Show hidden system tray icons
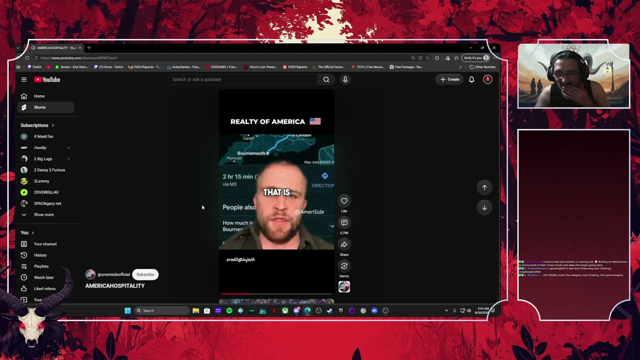 [446, 310]
